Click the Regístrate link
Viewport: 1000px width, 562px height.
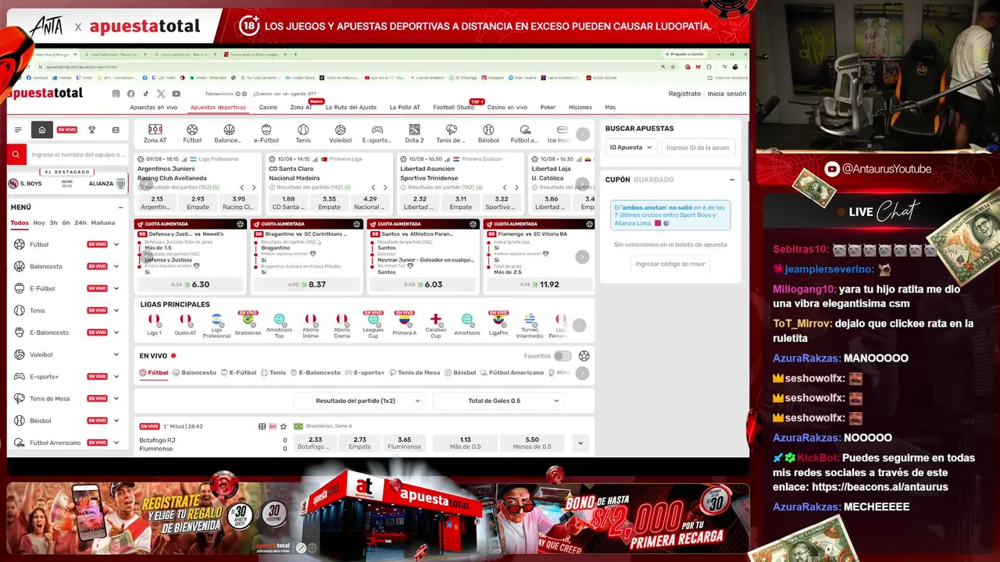tap(684, 94)
